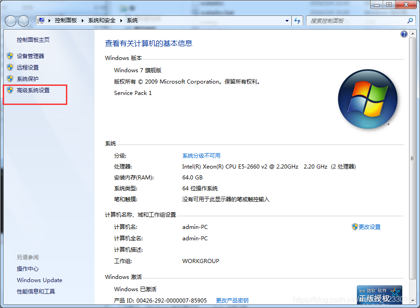This screenshot has width=420, height=308.
Task: Select 系统 in the address breadcrumb
Action: (132, 20)
